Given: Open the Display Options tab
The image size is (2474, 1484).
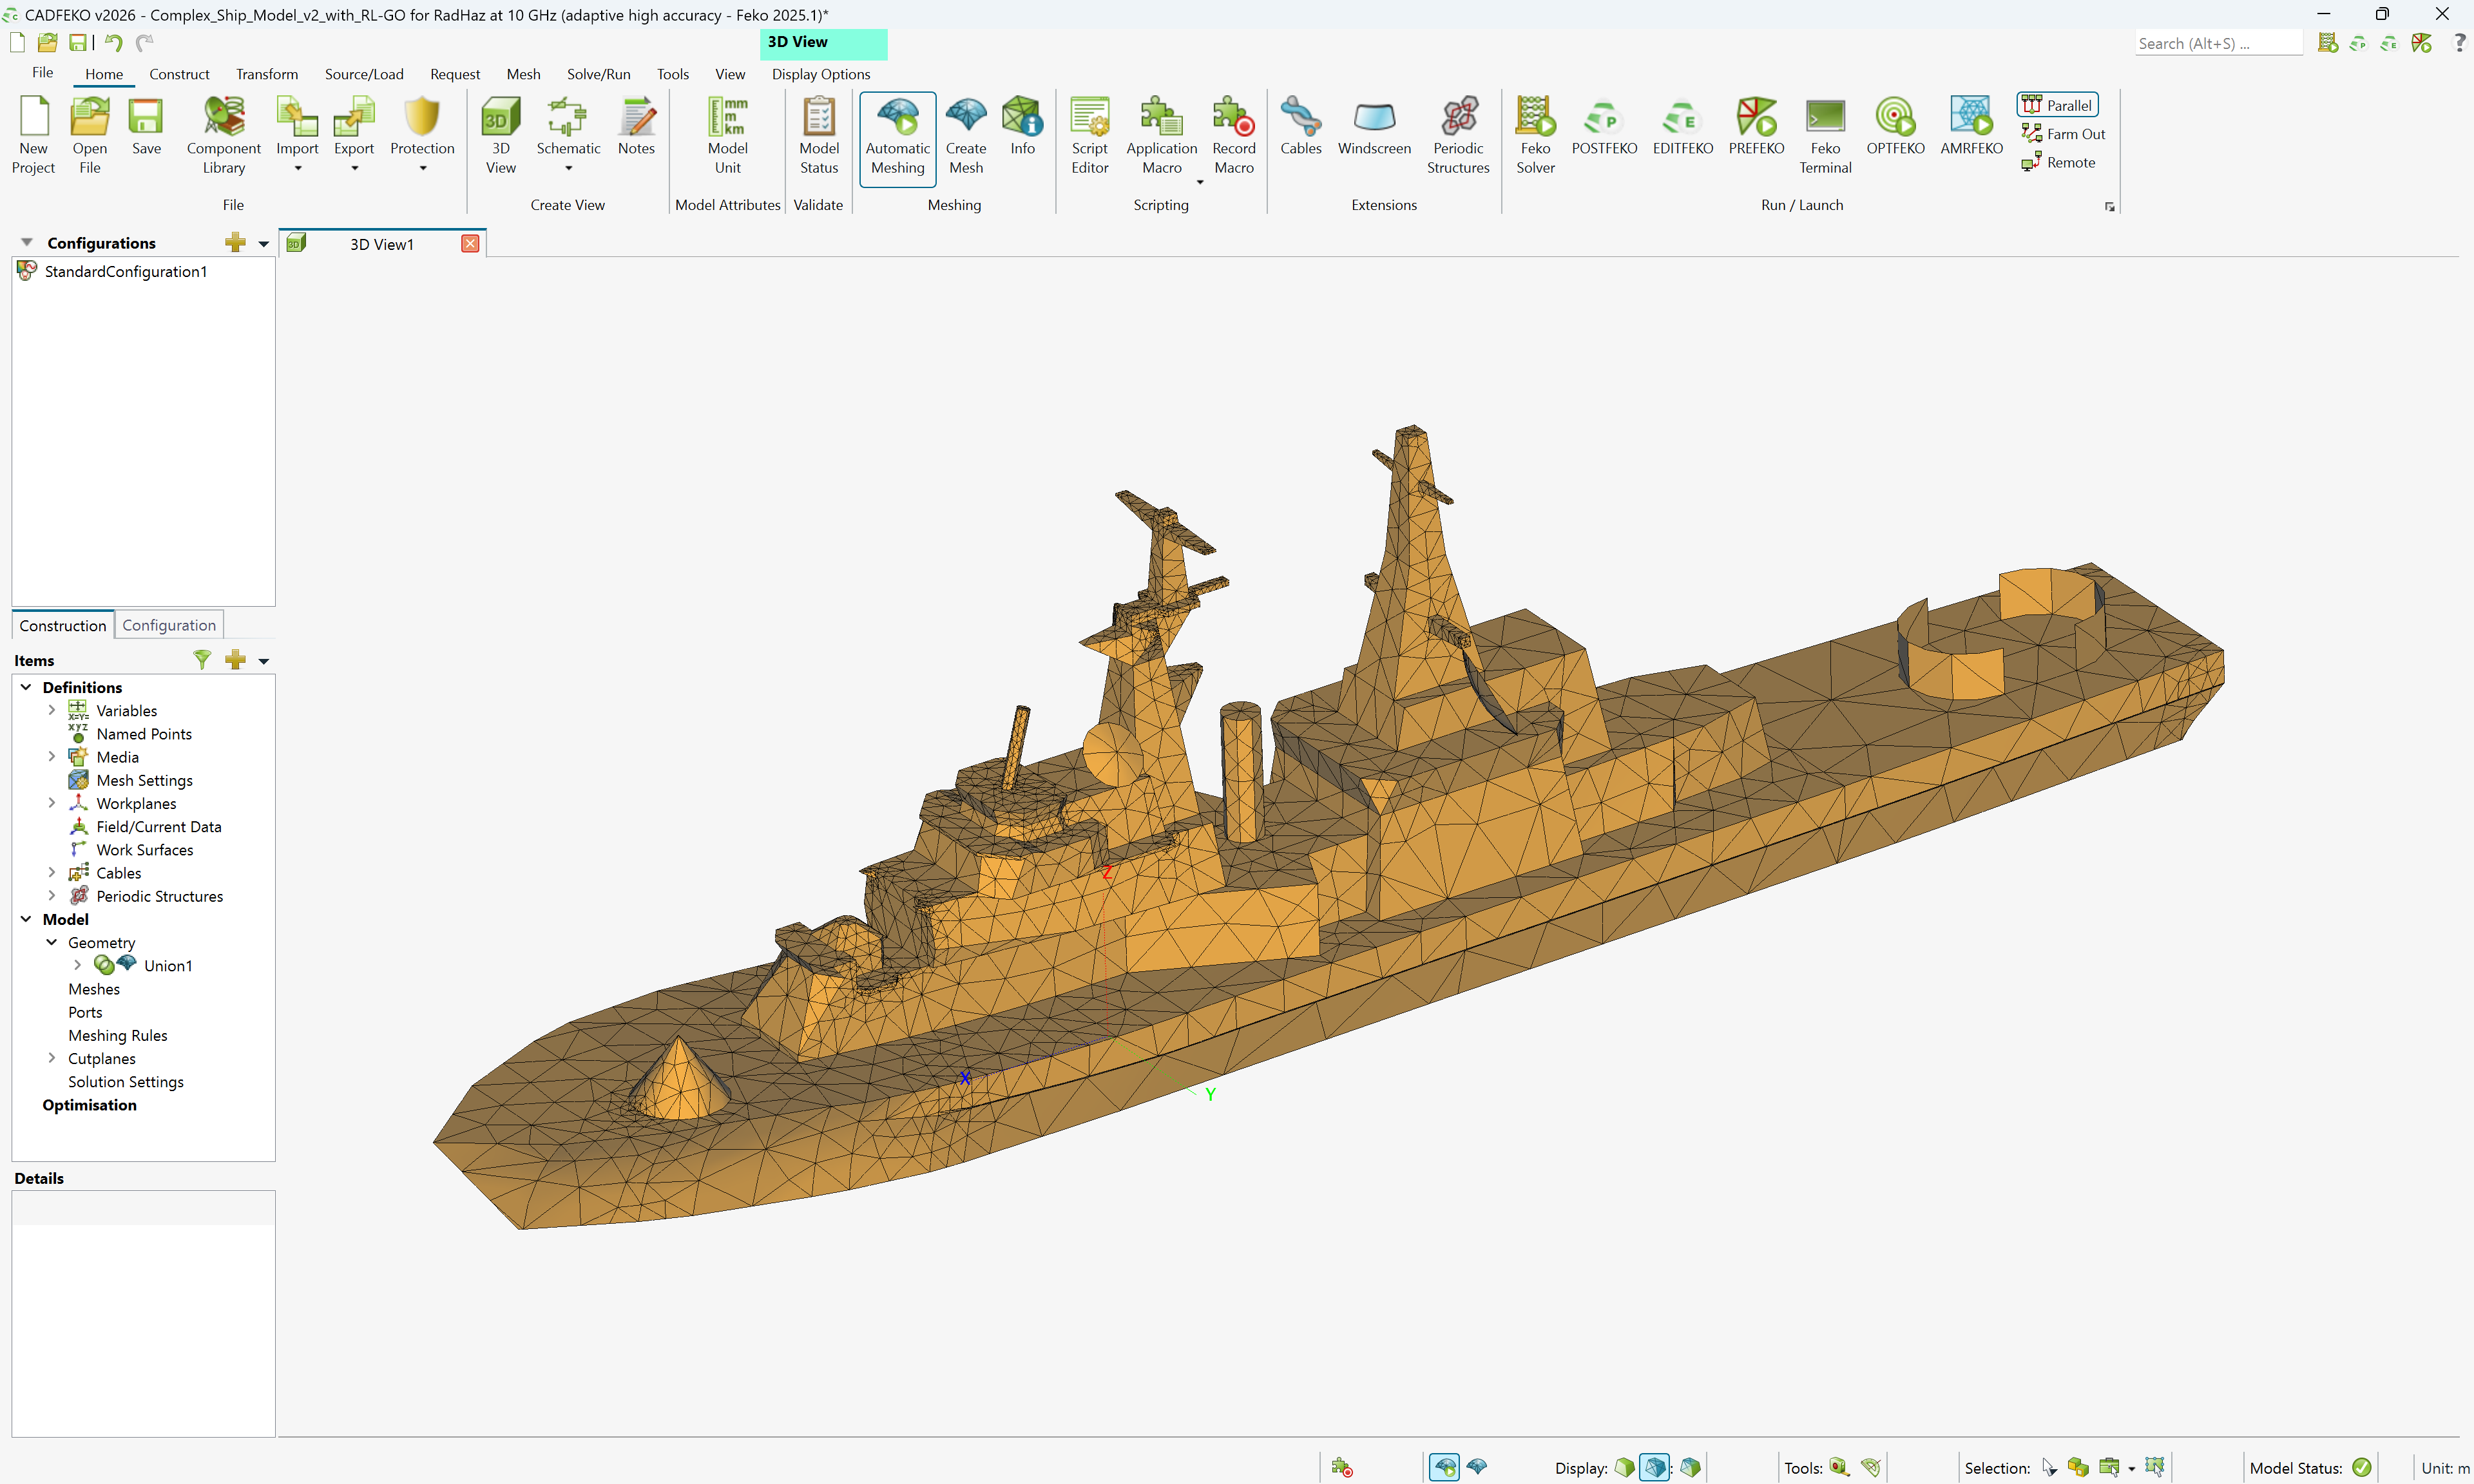Looking at the screenshot, I should click(820, 74).
